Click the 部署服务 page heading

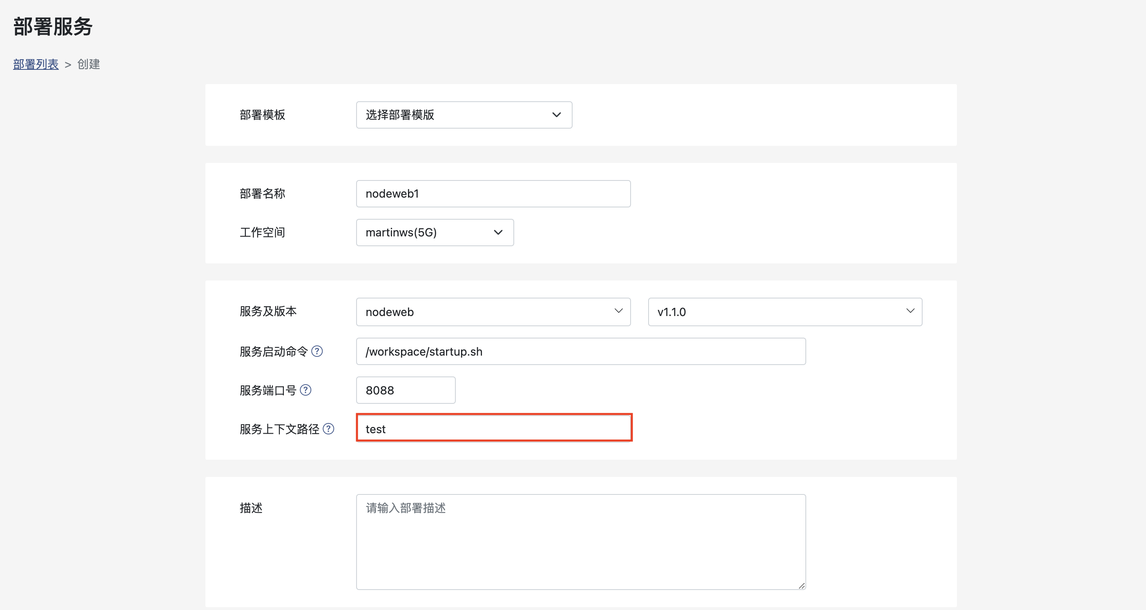point(53,26)
